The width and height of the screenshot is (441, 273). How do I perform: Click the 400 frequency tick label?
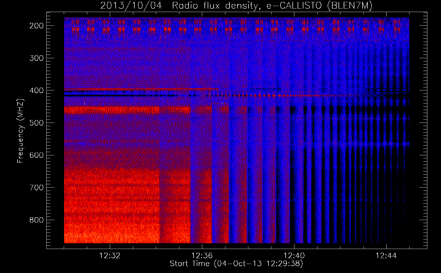[x=37, y=90]
